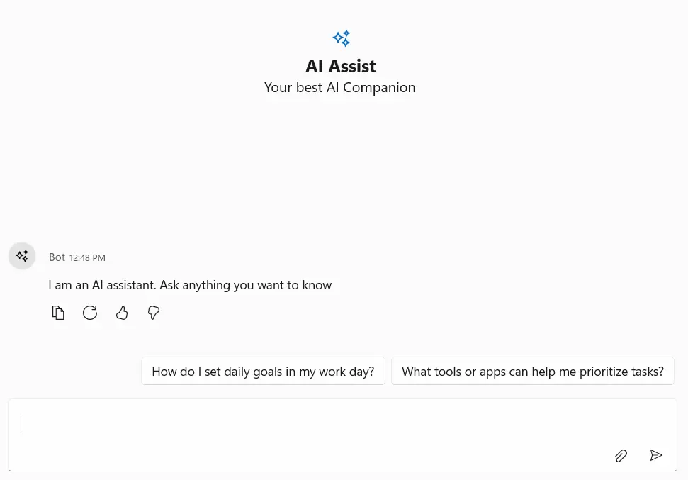Place the cursor in the chat composer box

pos(283,425)
